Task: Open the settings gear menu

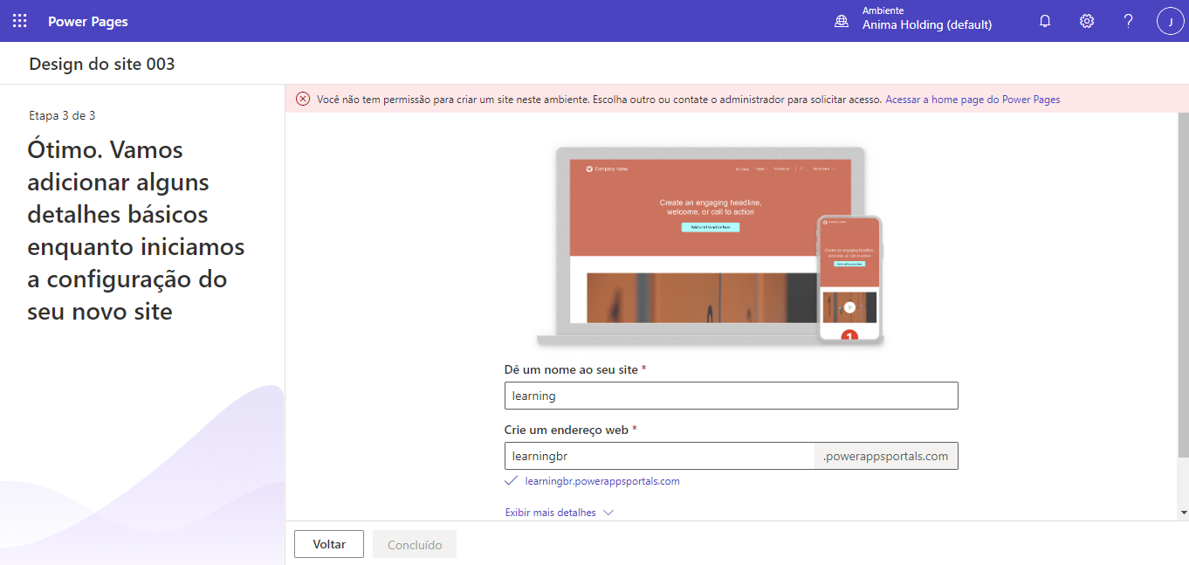Action: pyautogui.click(x=1086, y=21)
